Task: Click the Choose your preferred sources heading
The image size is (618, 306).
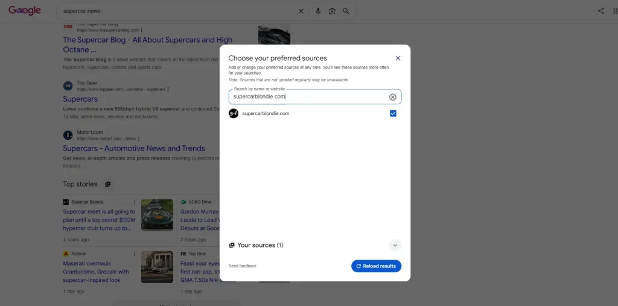Action: [x=278, y=58]
